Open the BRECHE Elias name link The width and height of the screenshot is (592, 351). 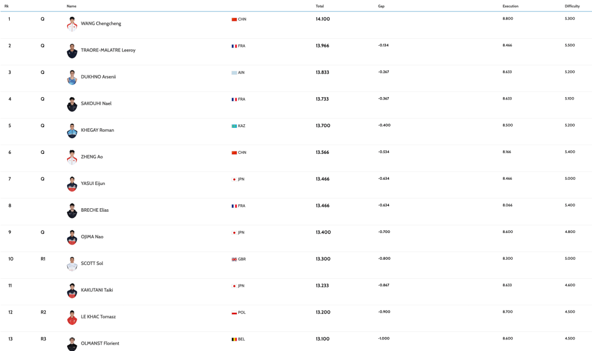tap(94, 210)
